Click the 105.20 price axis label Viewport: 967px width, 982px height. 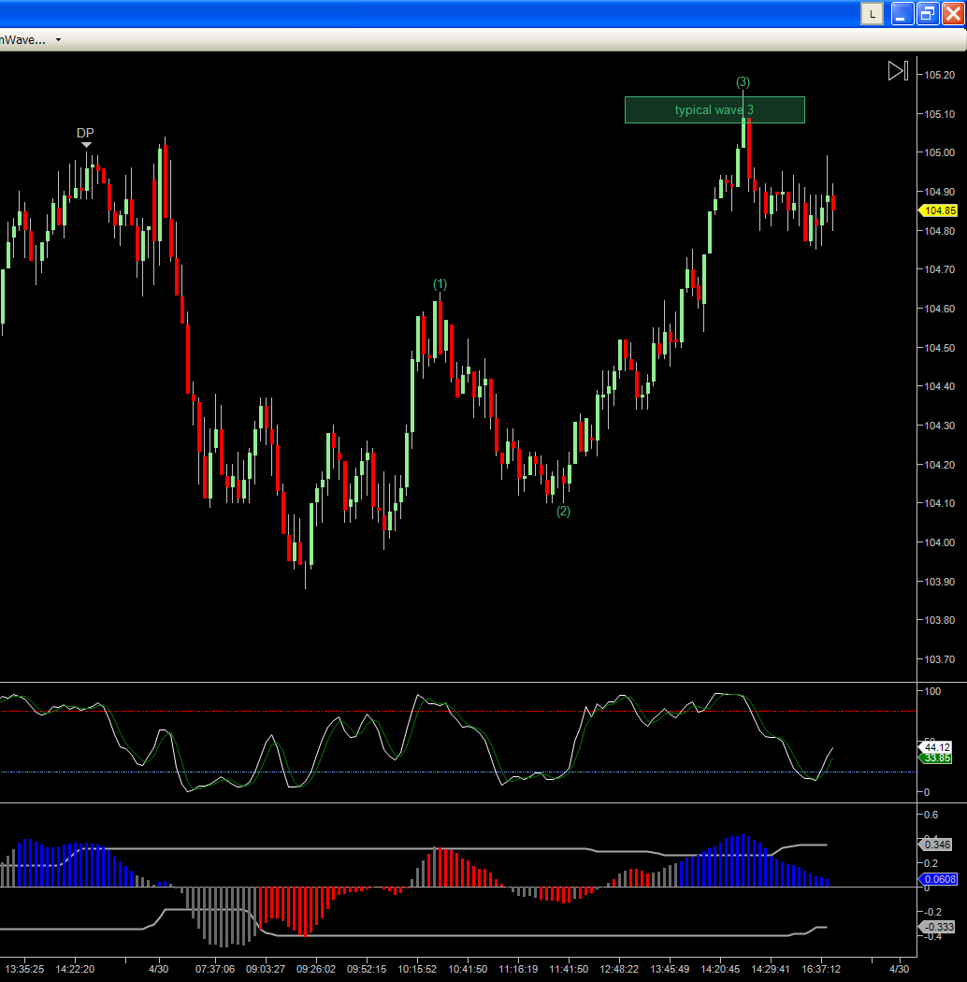[940, 75]
